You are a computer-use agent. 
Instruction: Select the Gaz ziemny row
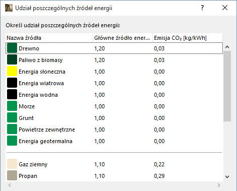(114, 164)
